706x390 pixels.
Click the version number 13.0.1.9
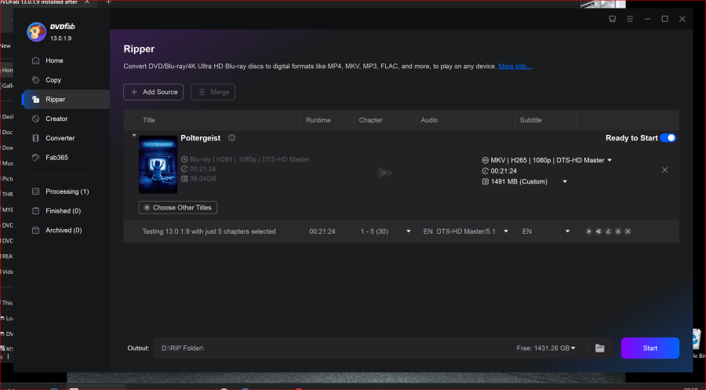click(60, 38)
